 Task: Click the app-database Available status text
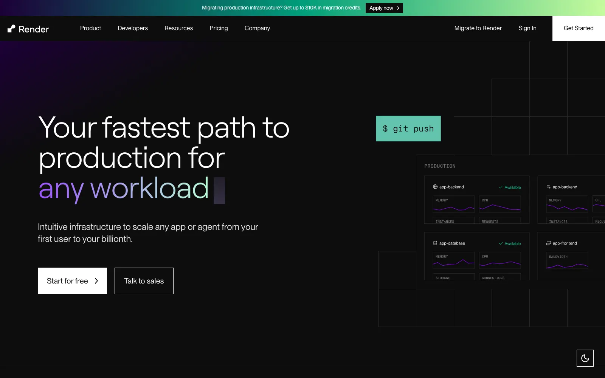[512, 243]
